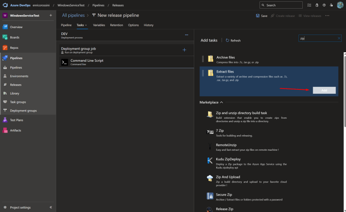Click the Save button
Viewport: 346px width, 212px height.
tap(262, 16)
